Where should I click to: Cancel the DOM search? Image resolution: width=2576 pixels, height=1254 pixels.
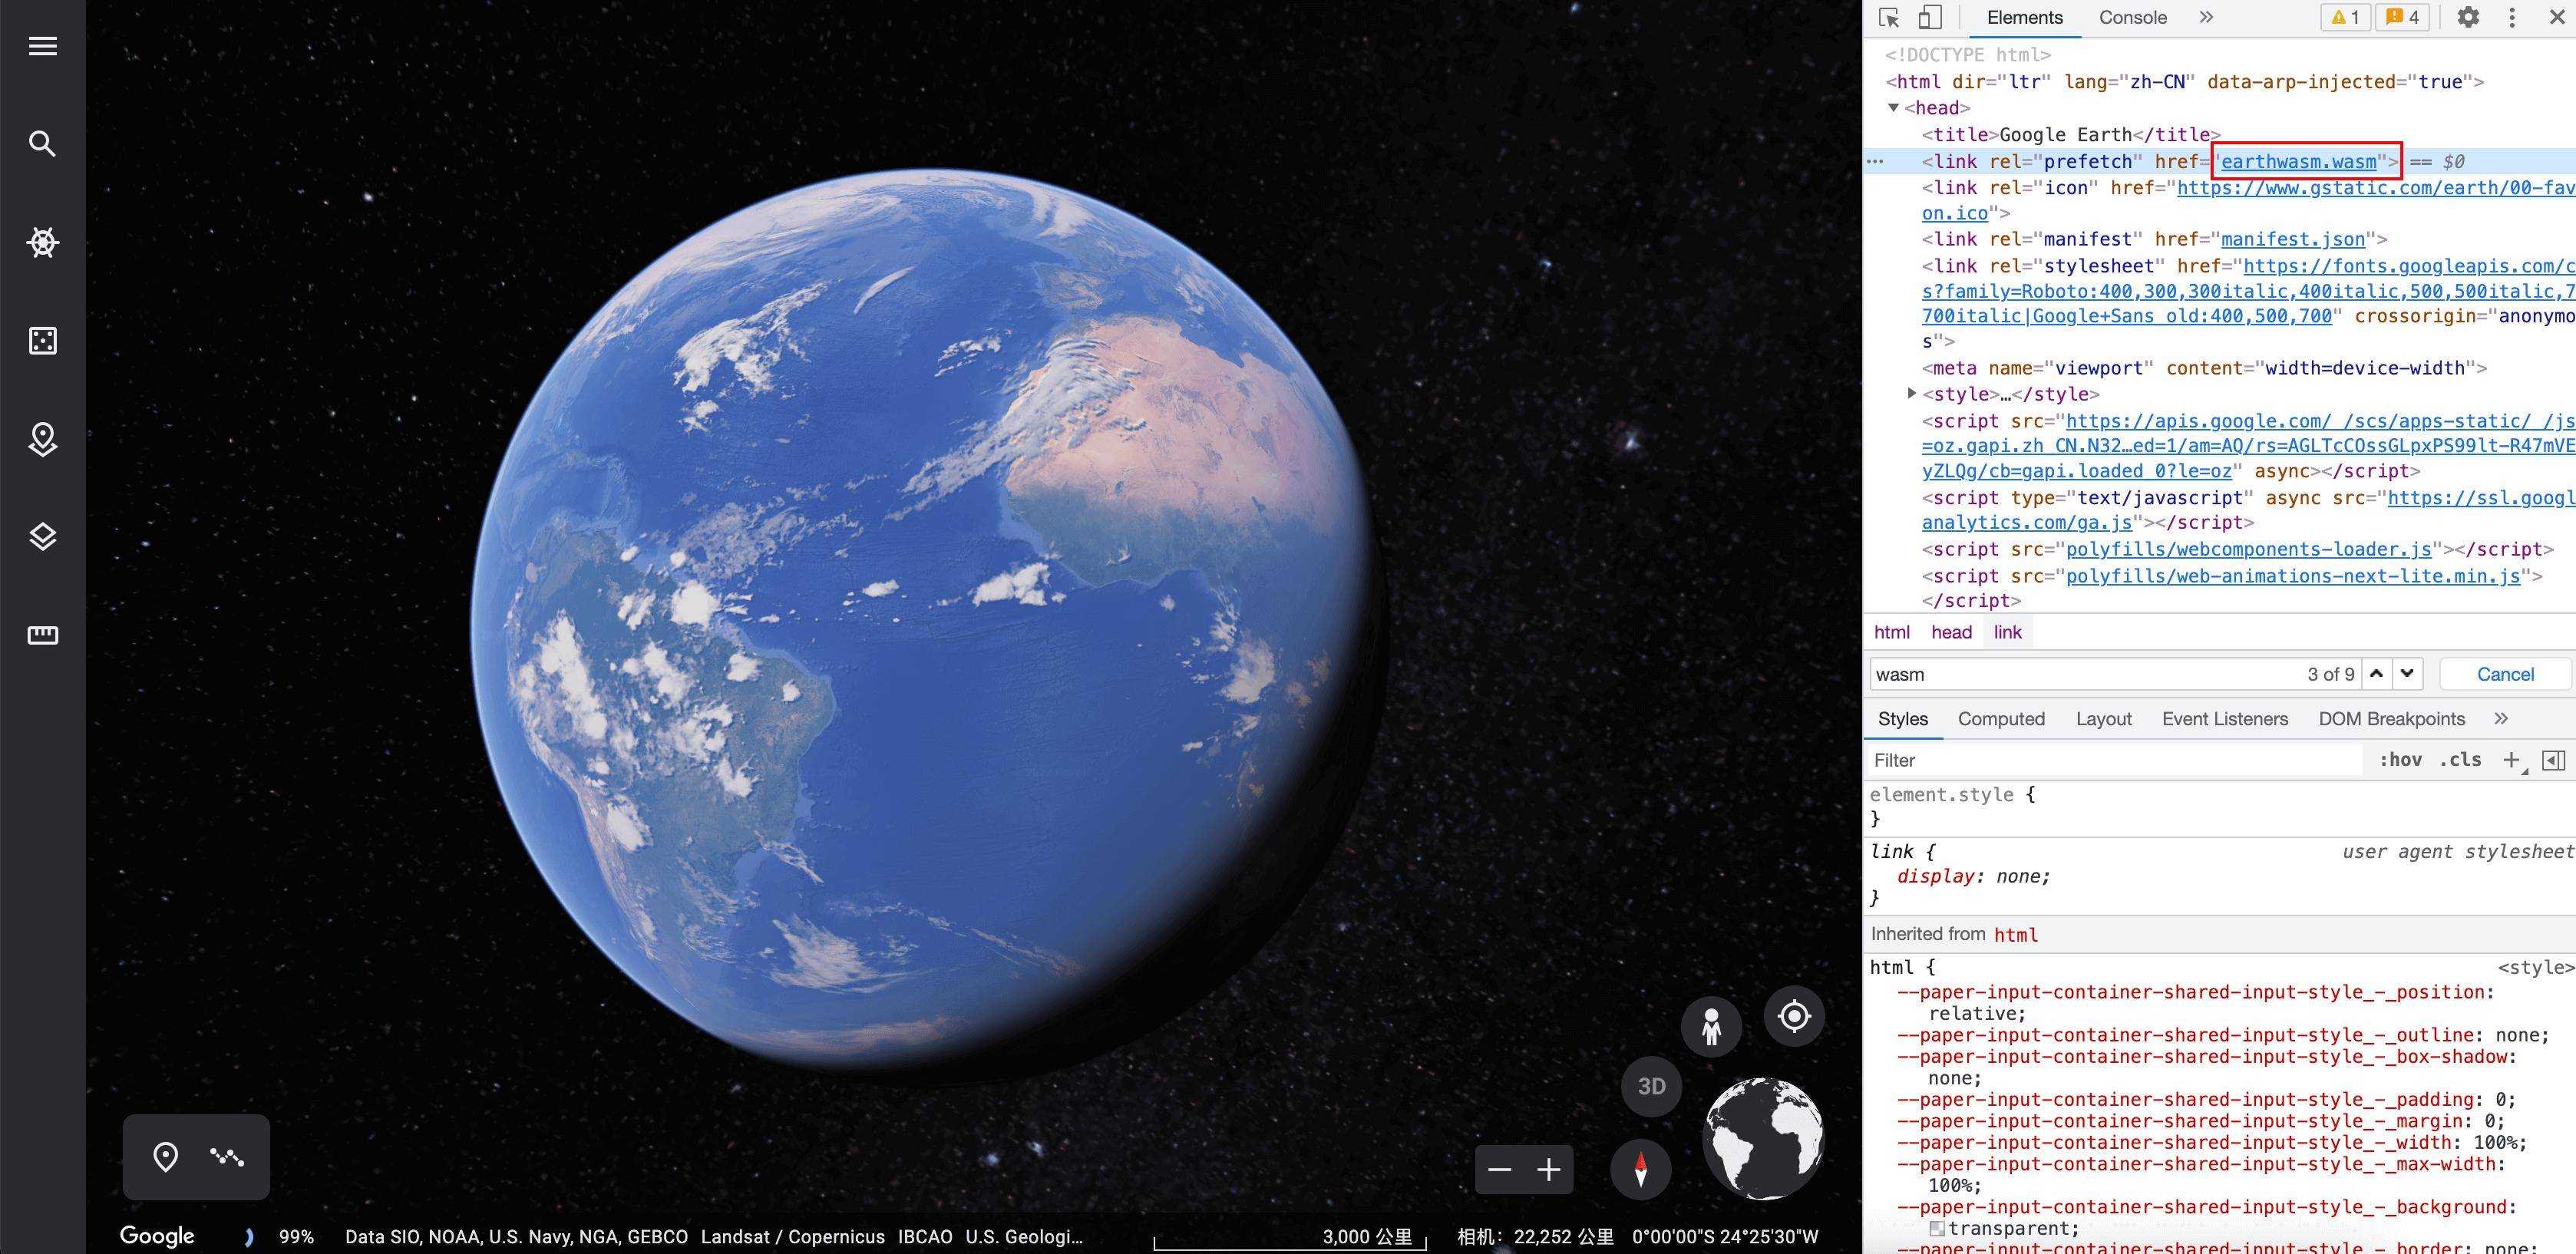[x=2504, y=675]
